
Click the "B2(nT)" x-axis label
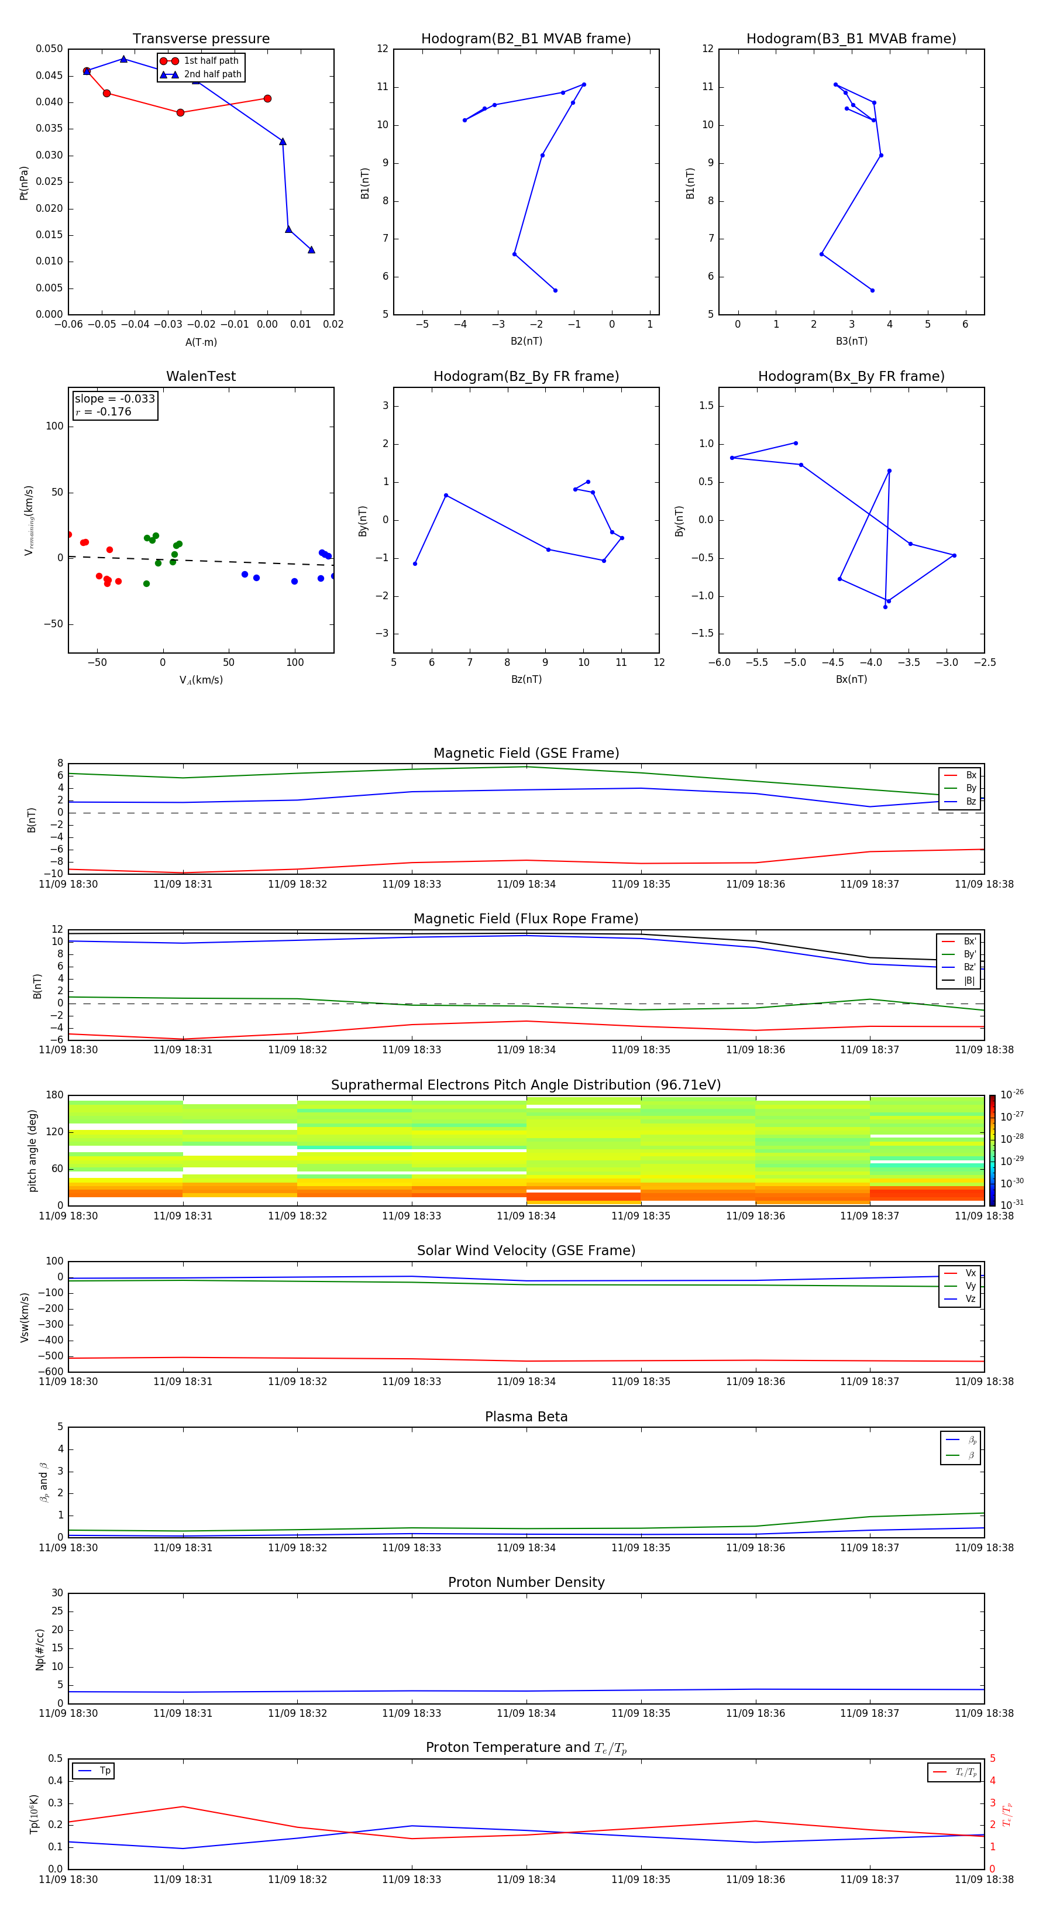pyautogui.click(x=526, y=341)
